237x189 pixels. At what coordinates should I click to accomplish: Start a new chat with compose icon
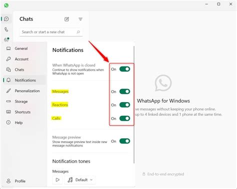(66, 19)
